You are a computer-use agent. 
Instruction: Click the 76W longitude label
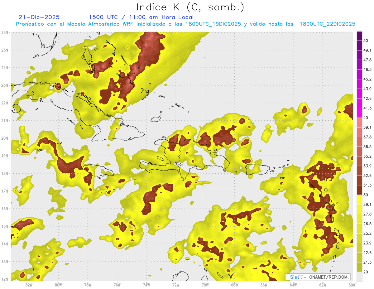click(x=117, y=285)
